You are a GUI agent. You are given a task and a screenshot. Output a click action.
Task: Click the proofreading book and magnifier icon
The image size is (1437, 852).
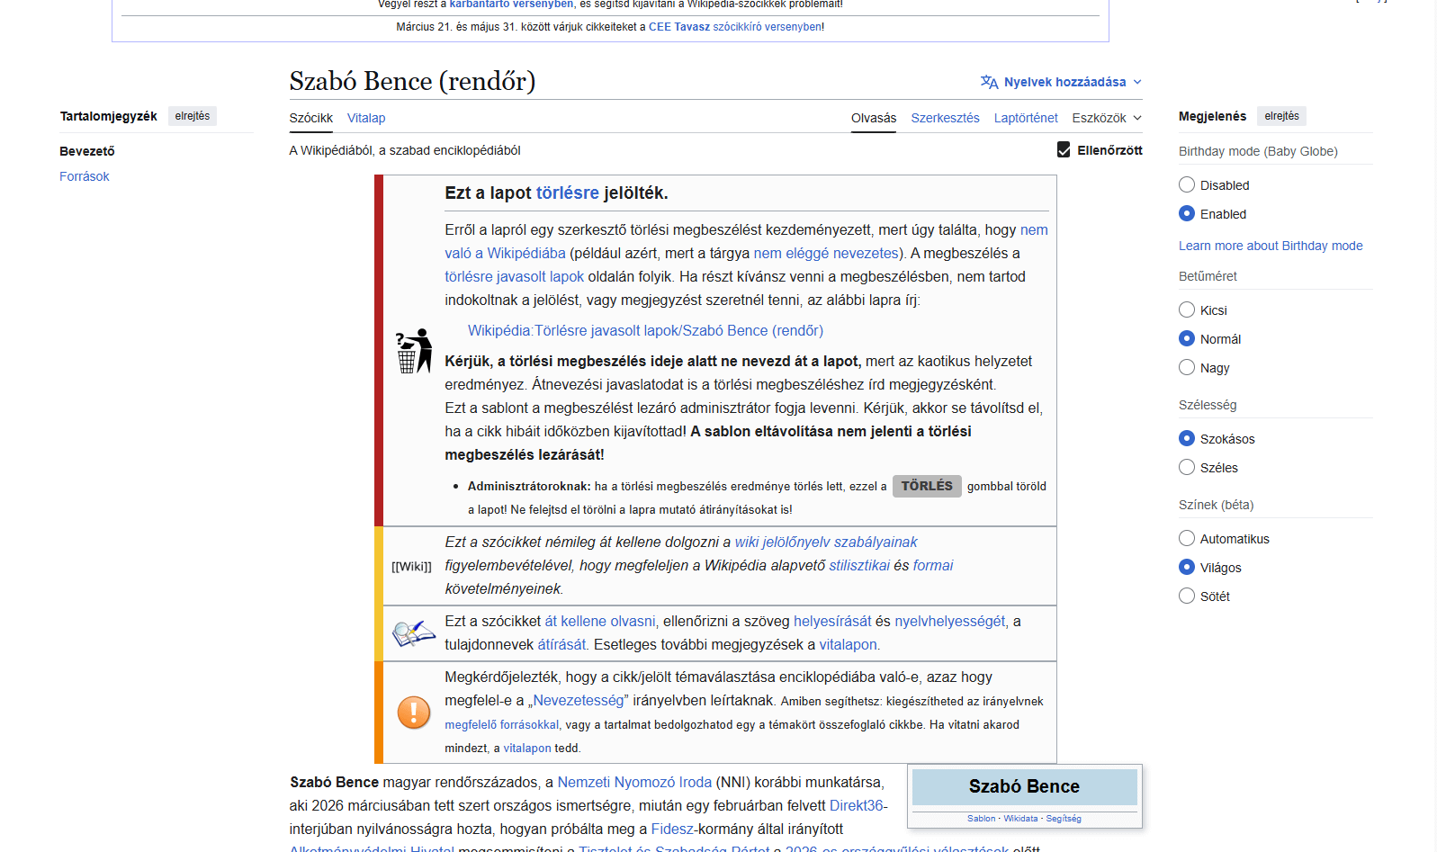coord(413,633)
